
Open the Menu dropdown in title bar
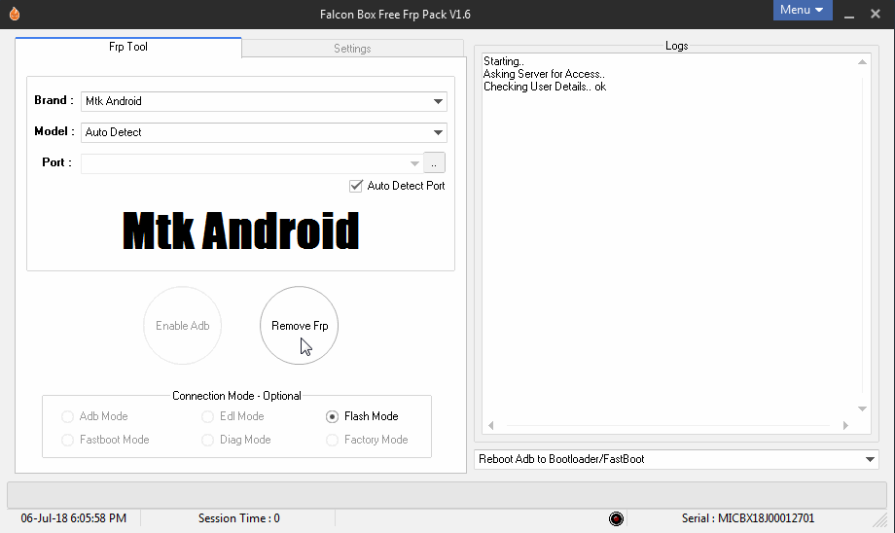(x=803, y=10)
